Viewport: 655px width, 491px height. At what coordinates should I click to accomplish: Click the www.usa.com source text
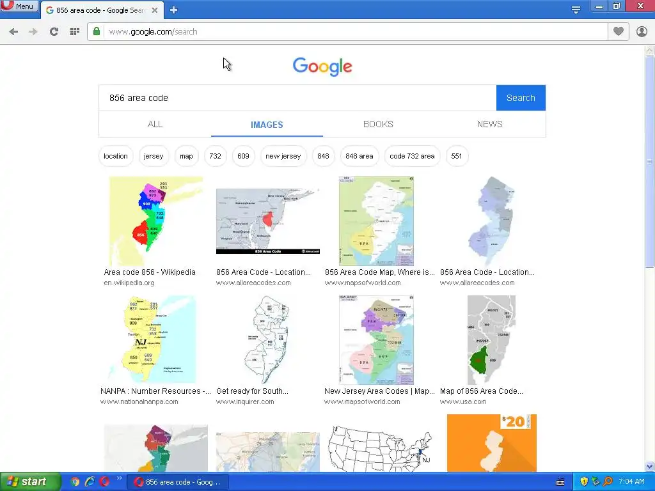[x=463, y=401]
